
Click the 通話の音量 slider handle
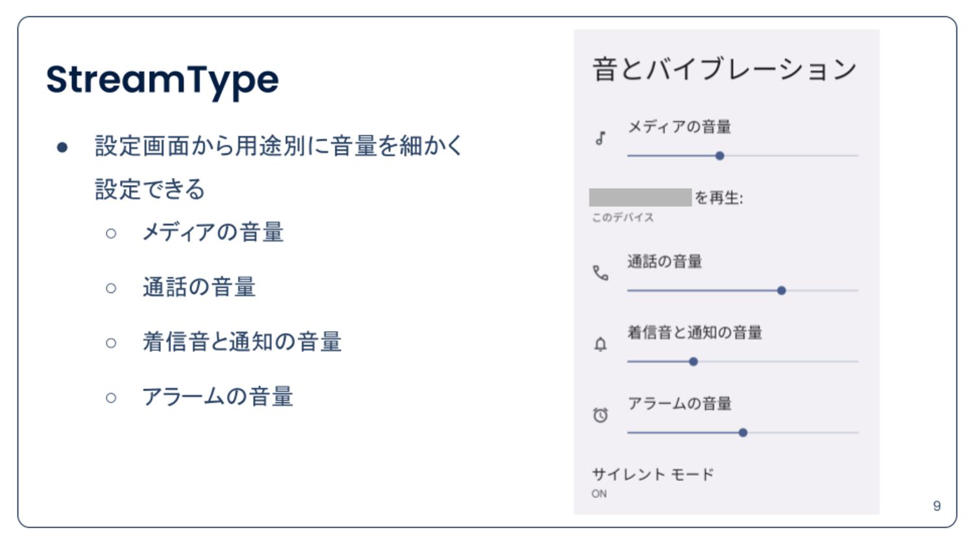[781, 290]
